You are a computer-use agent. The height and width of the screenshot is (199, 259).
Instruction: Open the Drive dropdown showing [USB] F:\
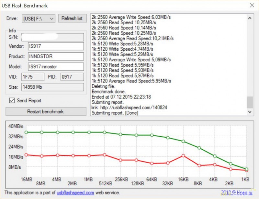pos(39,19)
